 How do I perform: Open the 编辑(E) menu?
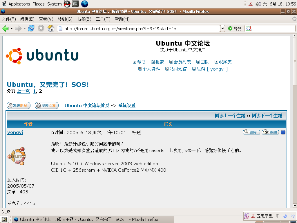pos(27,19)
